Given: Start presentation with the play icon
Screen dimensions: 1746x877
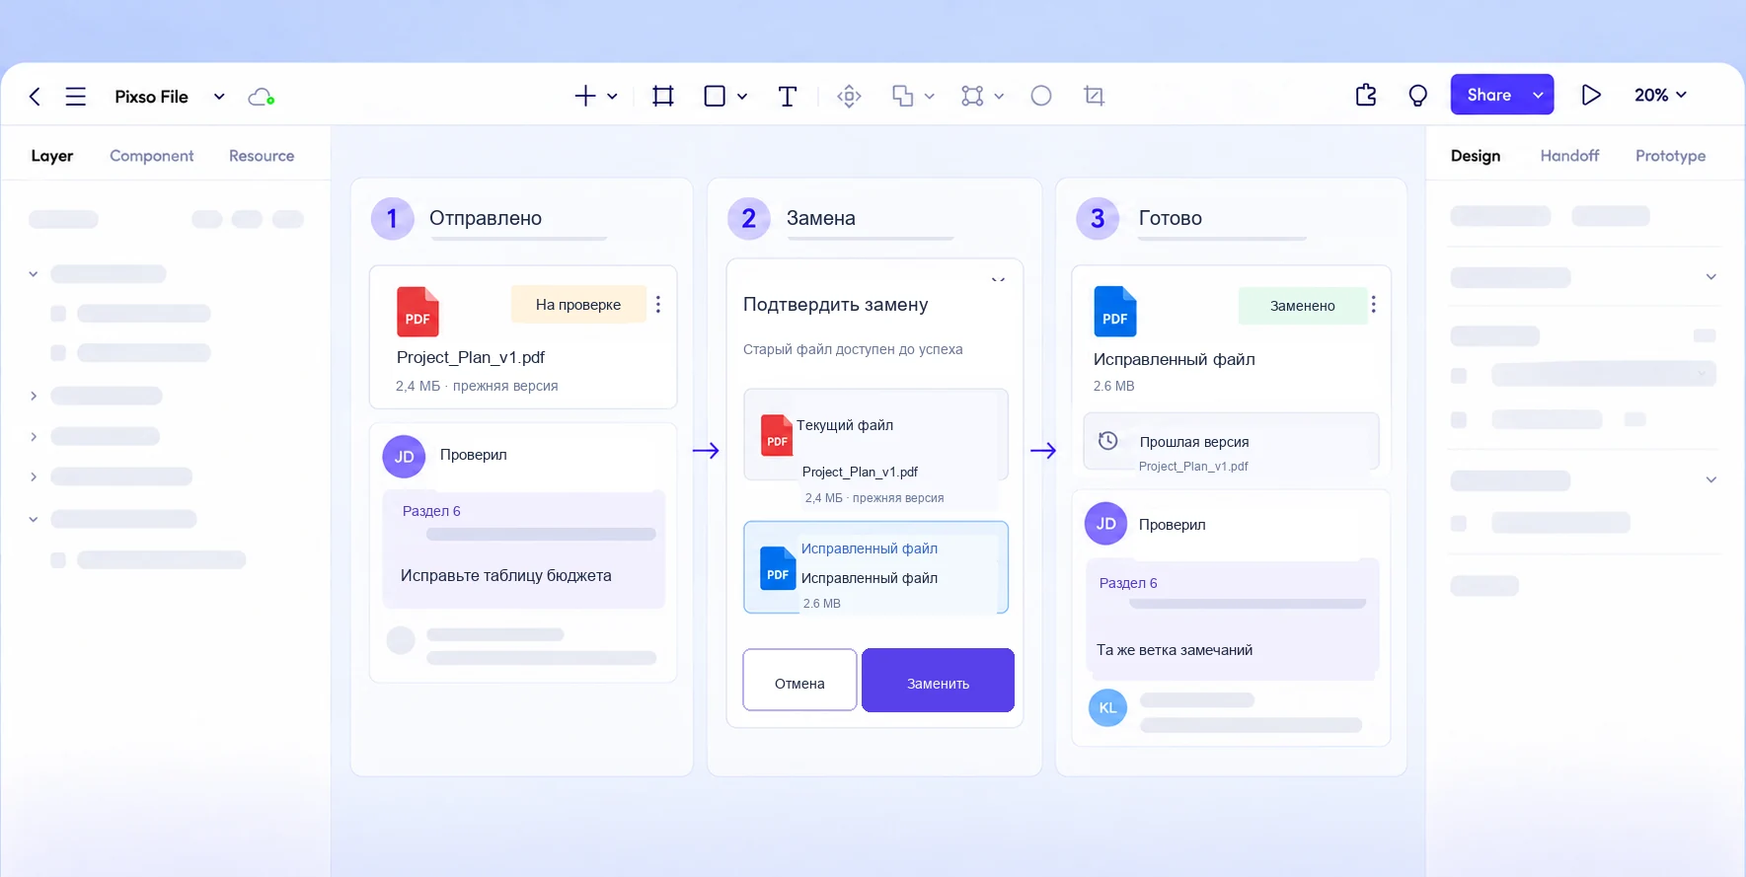Looking at the screenshot, I should click(1591, 95).
